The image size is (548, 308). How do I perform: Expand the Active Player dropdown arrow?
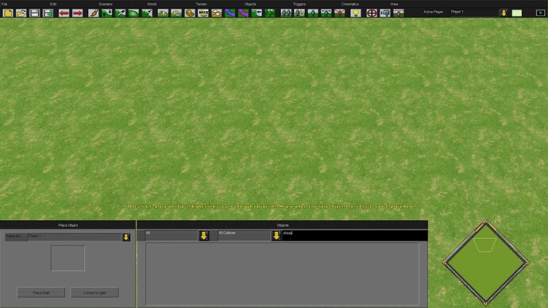[504, 13]
